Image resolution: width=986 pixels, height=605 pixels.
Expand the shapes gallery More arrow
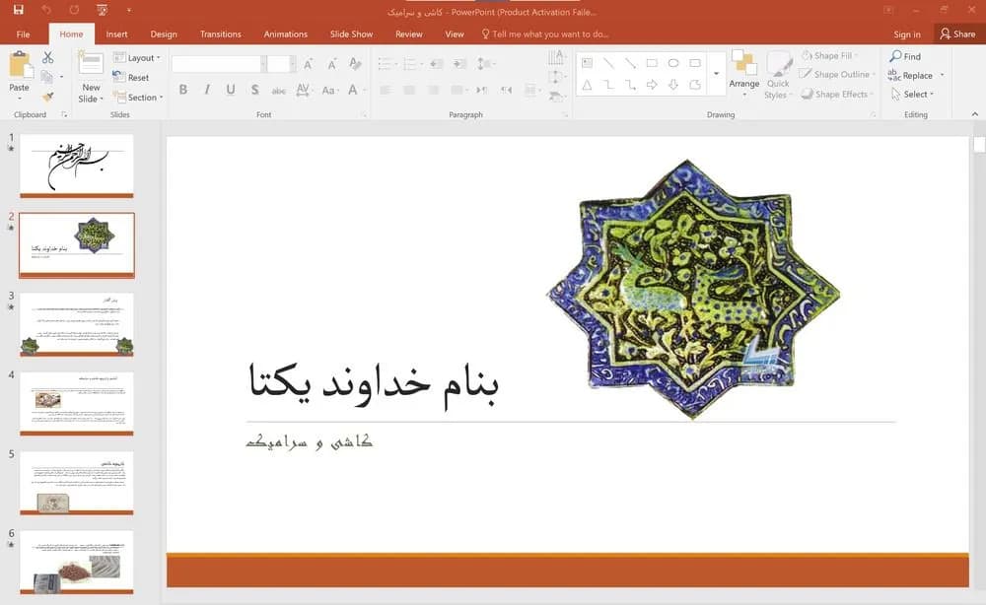(716, 74)
